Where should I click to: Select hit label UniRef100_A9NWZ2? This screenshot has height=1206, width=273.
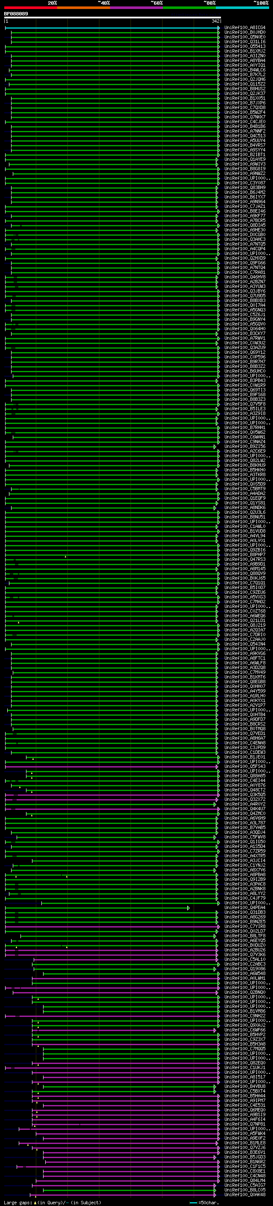245,173
